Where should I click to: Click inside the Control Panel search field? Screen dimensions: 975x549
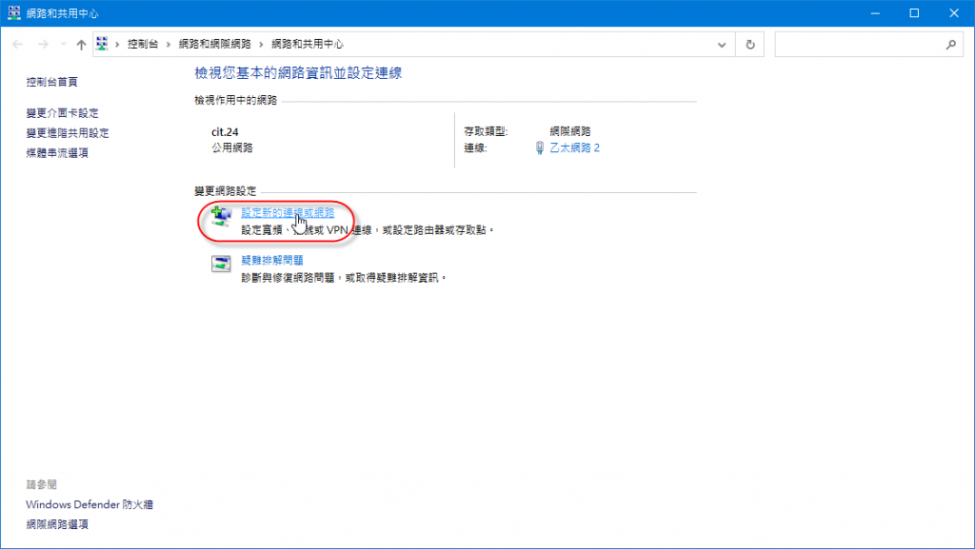[x=857, y=45]
